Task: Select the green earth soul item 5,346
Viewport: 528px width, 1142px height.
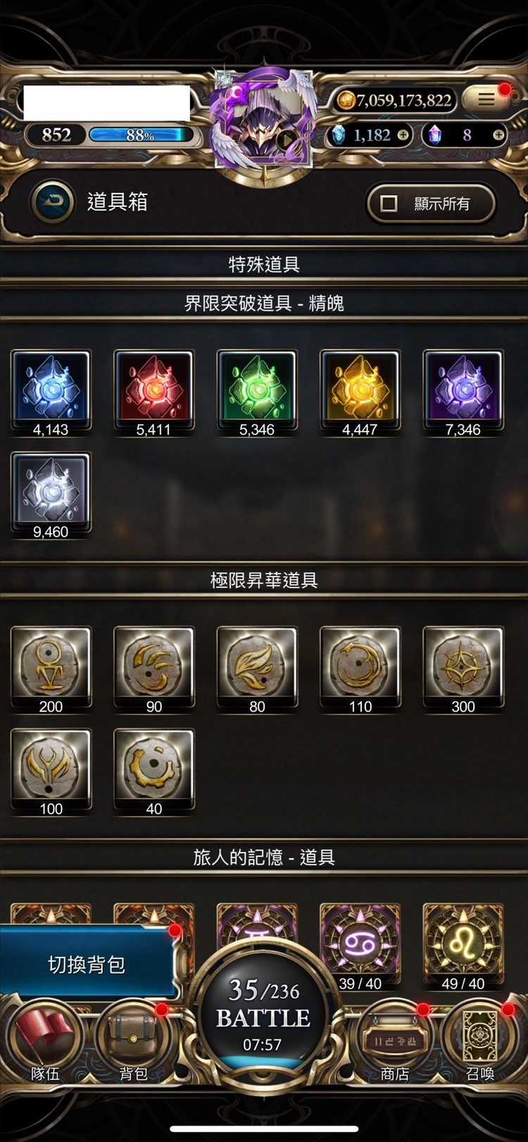Action: point(257,392)
